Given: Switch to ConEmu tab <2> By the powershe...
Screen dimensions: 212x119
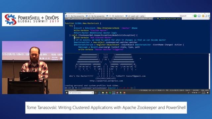Looking at the screenshot, I should [x=96, y=16].
